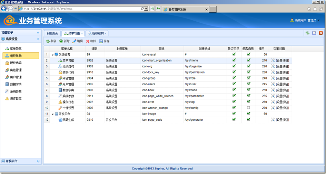Click the 刷新 refresh toolbar icon
Image resolution: width=326 pixels, height=174 pixels.
pos(48,41)
